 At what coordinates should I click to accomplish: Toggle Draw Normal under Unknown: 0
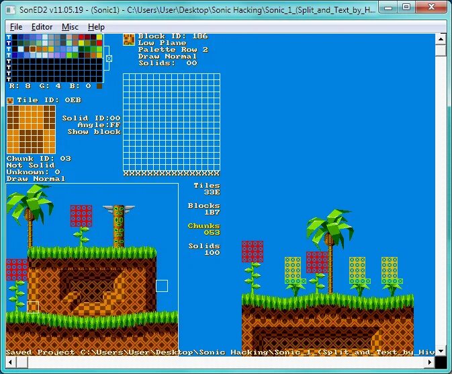(36, 179)
